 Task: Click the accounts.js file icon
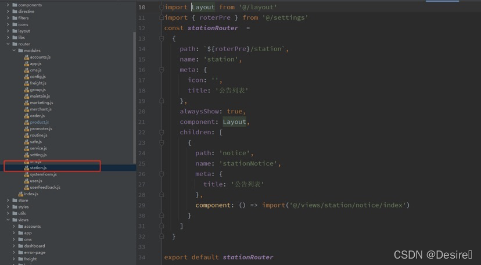(27, 57)
